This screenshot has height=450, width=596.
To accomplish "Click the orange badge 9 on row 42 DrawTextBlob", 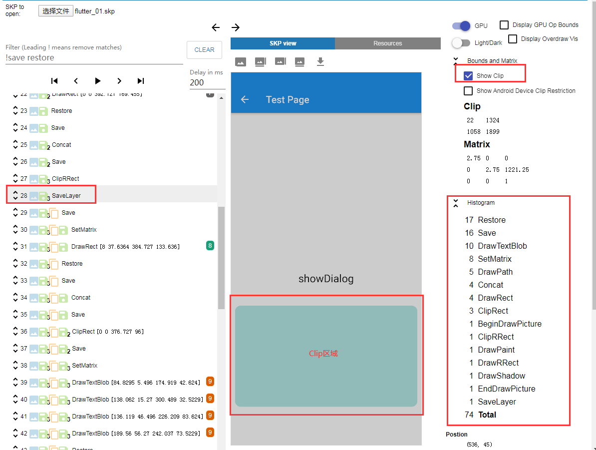I will tap(210, 433).
